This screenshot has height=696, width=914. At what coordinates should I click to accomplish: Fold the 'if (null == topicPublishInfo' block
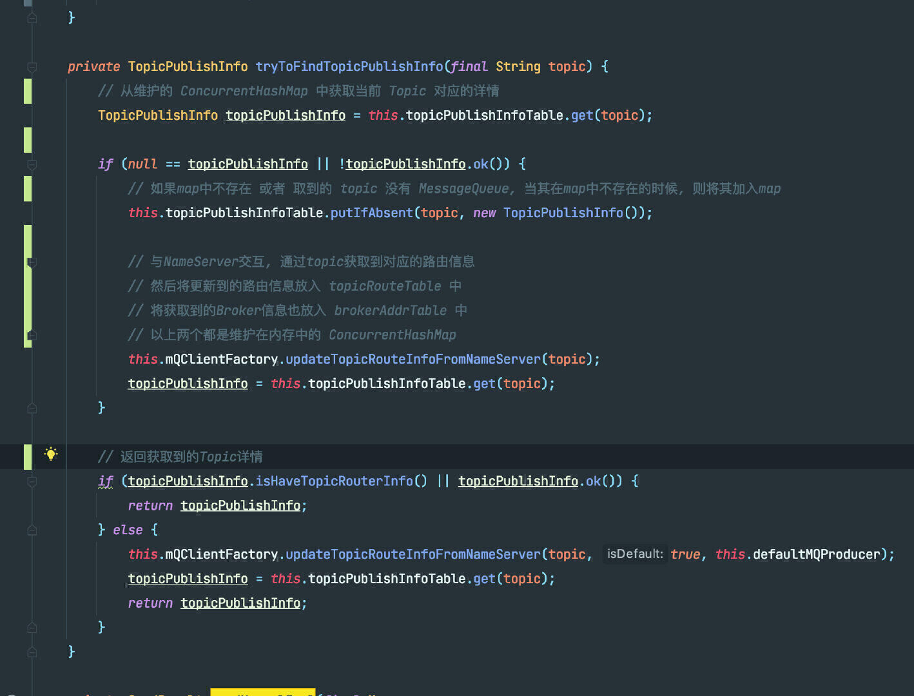pos(32,165)
